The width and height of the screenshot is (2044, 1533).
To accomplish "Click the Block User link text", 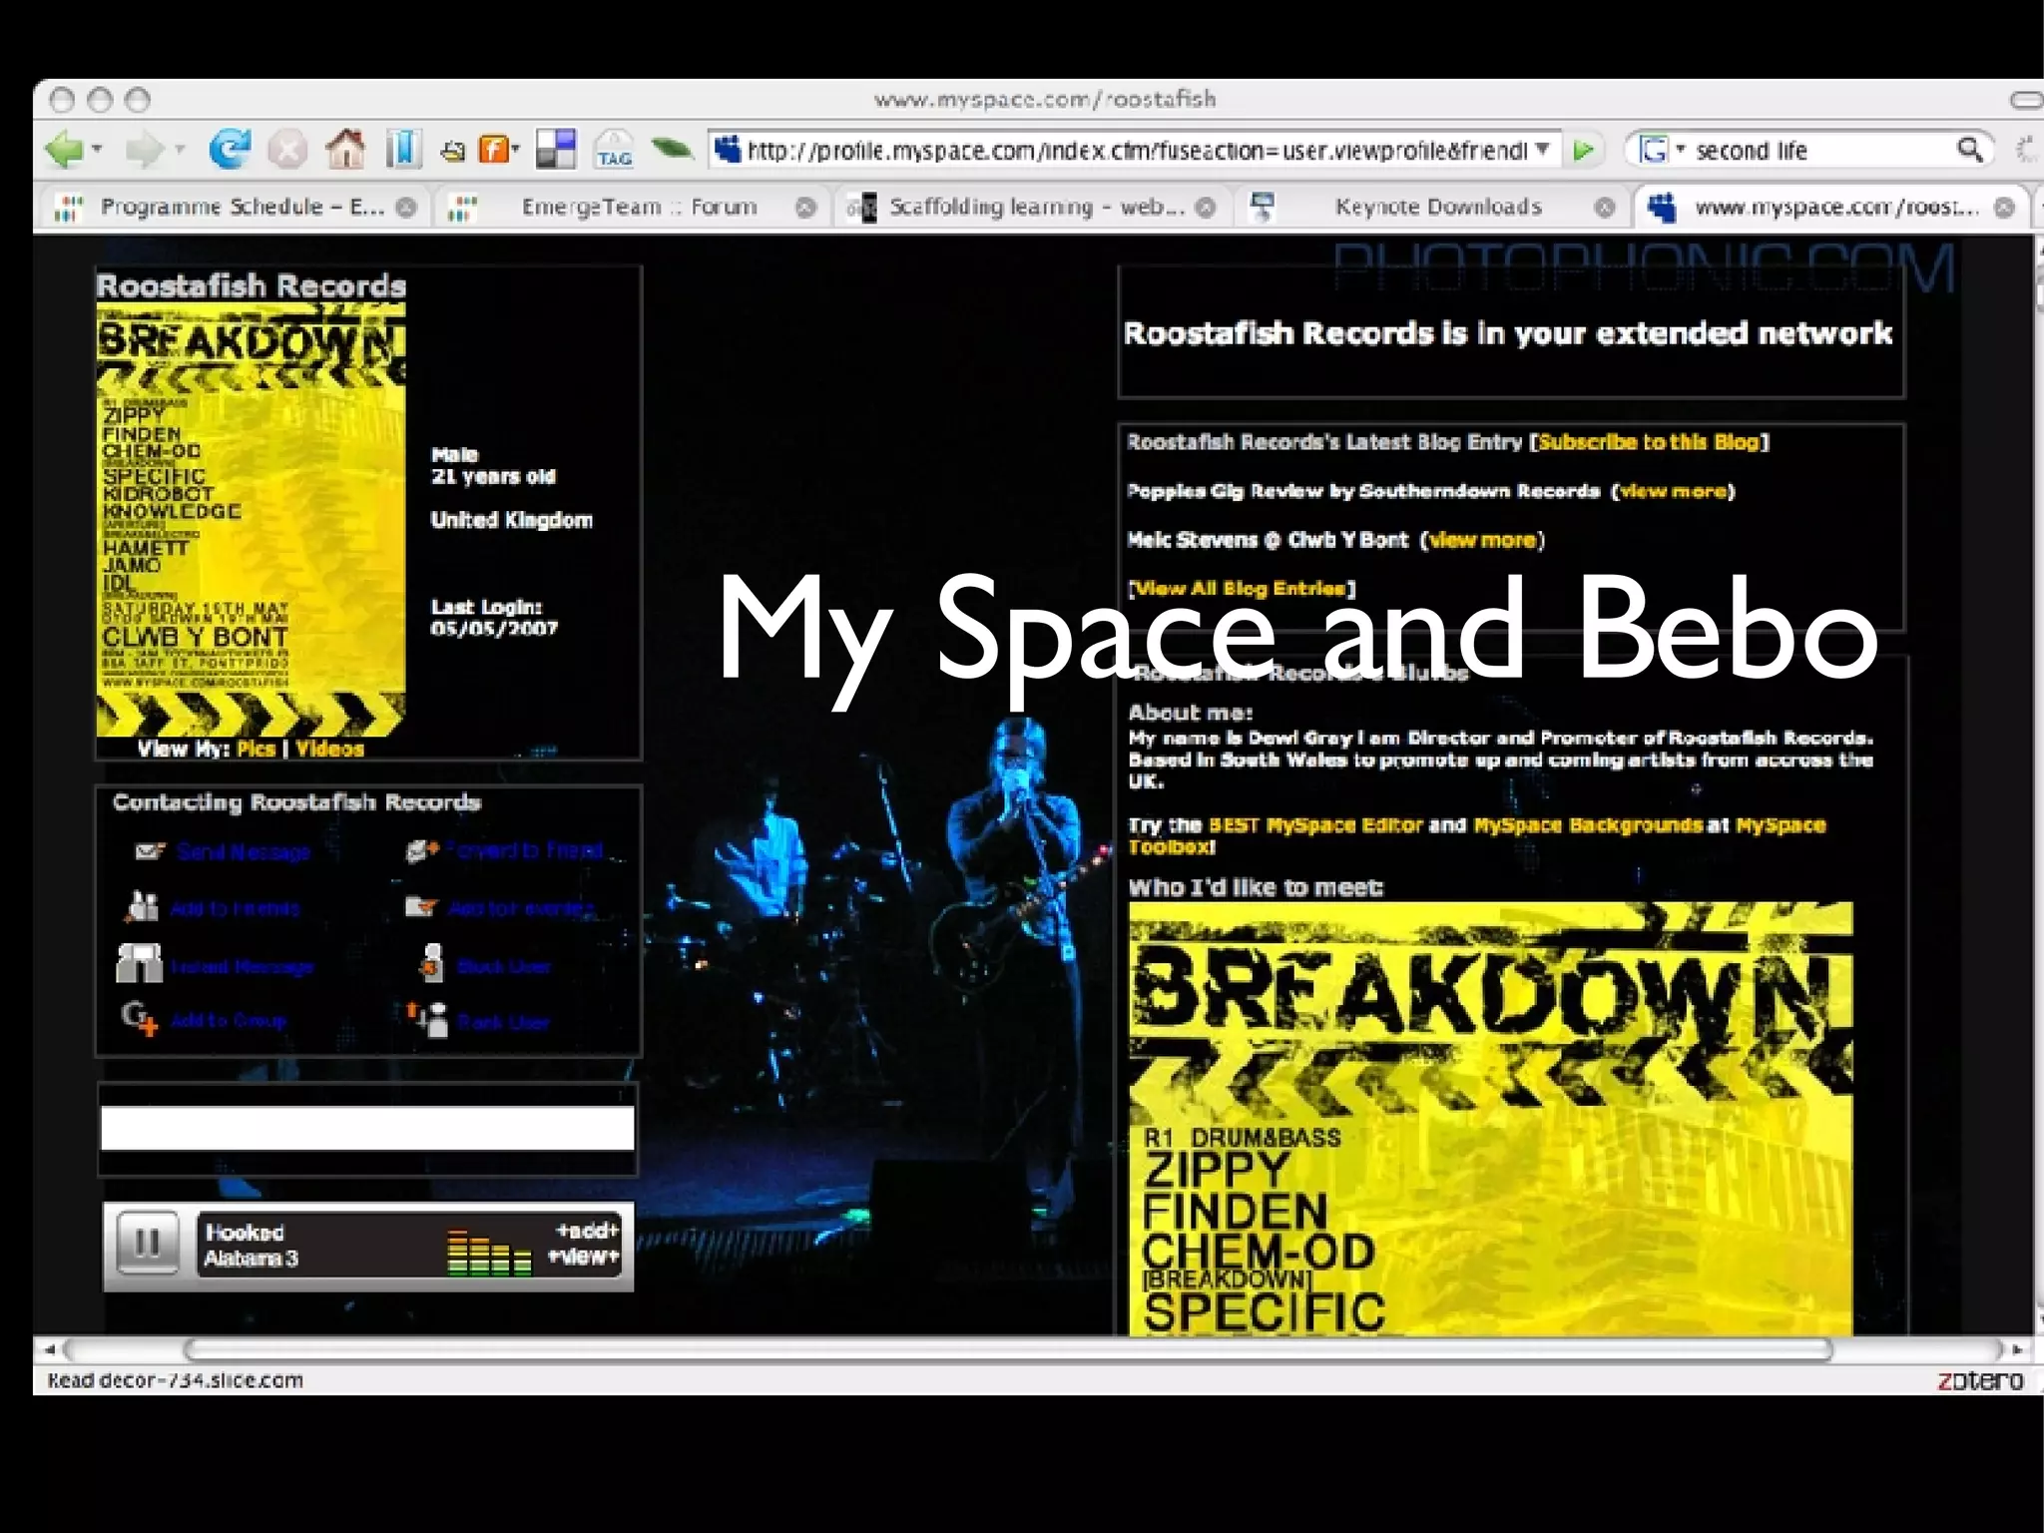I will 503,966.
